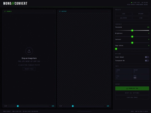The height and width of the screenshot is (113, 151).
Task: Click the Output panel 100% zoom value
Action: point(108,106)
